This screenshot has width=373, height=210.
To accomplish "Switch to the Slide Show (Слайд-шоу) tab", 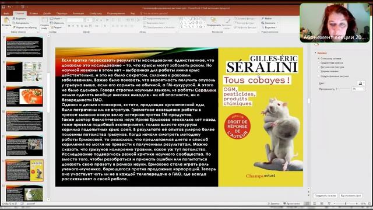I will click(96, 13).
